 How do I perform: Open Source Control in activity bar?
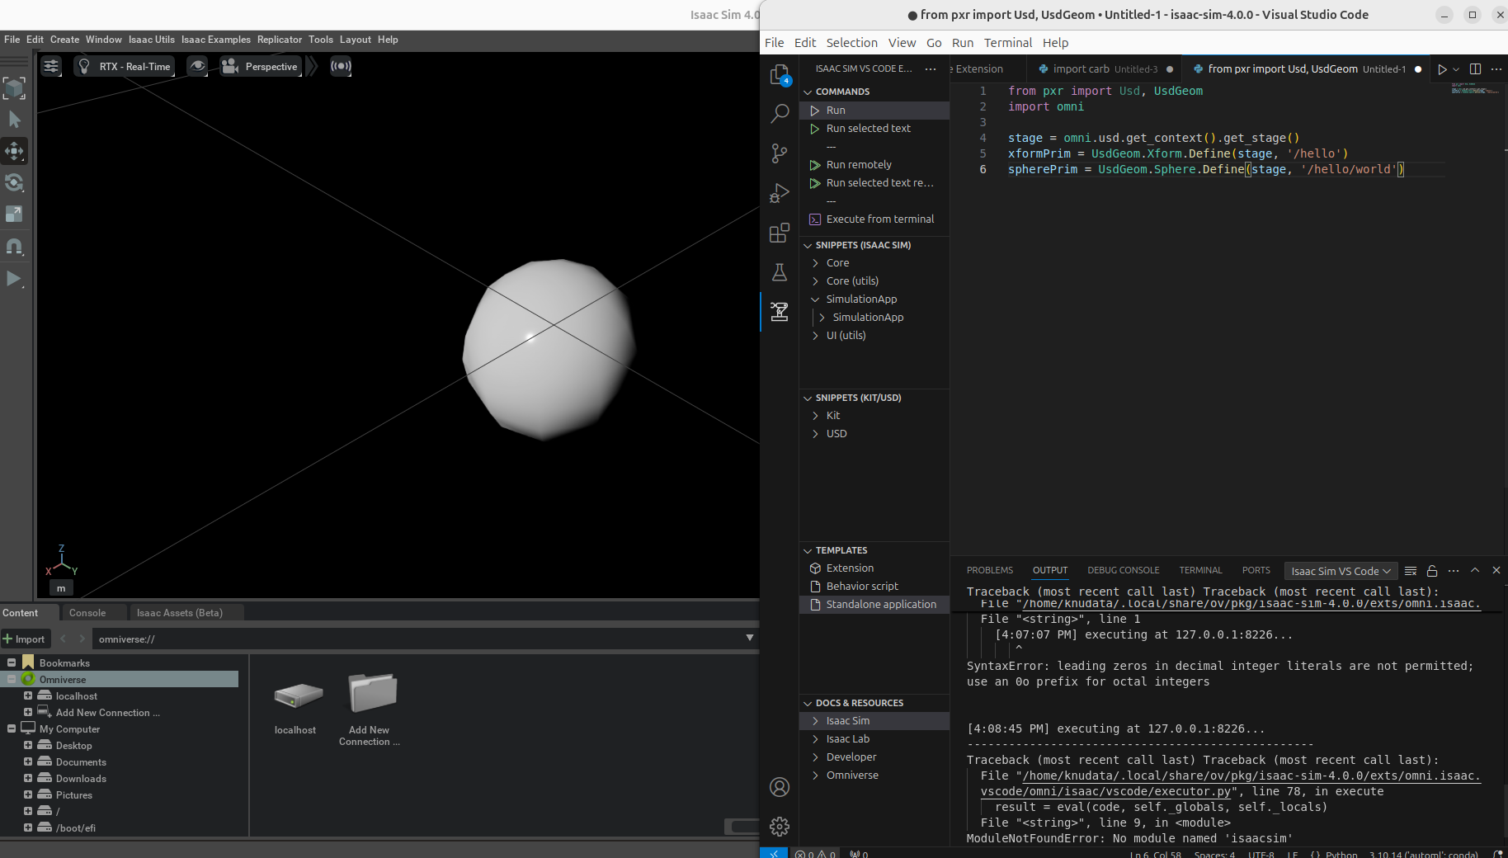pos(779,153)
